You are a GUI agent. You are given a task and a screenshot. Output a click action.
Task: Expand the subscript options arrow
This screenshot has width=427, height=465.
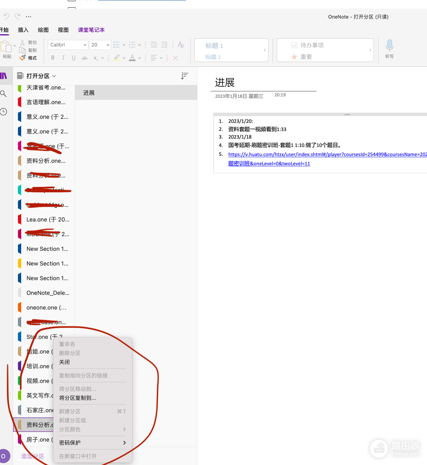102,58
